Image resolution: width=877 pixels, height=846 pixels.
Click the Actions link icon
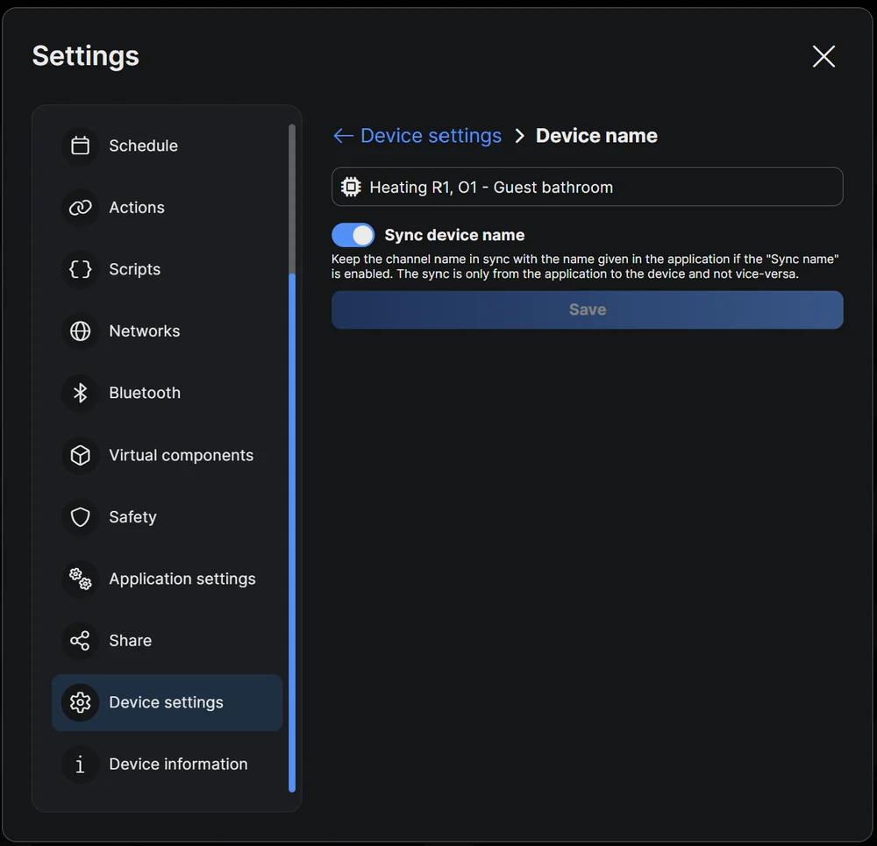click(80, 208)
